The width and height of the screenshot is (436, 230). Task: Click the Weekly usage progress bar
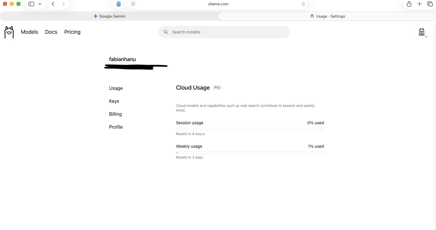pyautogui.click(x=250, y=153)
